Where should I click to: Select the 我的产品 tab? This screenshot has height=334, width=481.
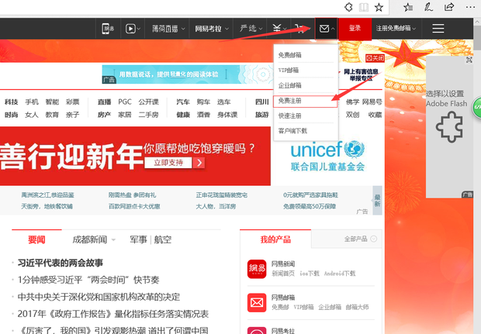pos(275,239)
